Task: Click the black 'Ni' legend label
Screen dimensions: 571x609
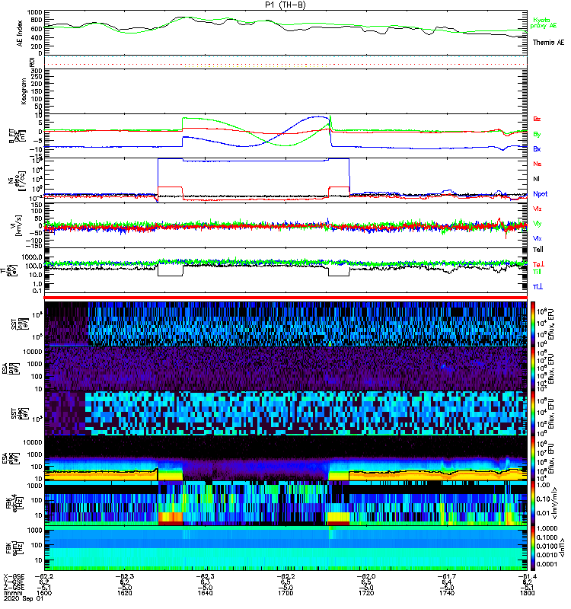Action: pyautogui.click(x=536, y=179)
